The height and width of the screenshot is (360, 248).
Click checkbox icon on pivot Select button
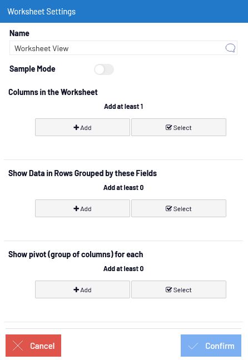click(168, 289)
